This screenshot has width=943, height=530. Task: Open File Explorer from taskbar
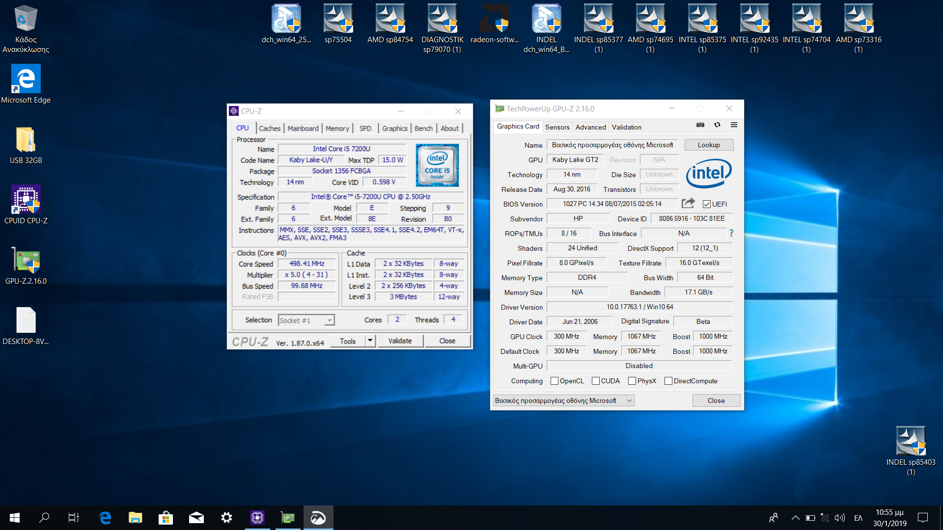[135, 518]
